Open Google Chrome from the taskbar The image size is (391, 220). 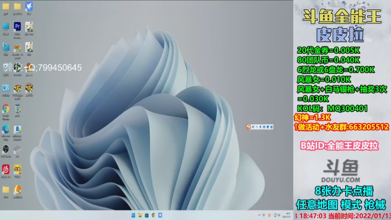tap(153, 215)
